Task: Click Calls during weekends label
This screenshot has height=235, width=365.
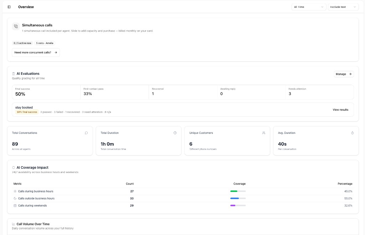Action: (x=32, y=205)
